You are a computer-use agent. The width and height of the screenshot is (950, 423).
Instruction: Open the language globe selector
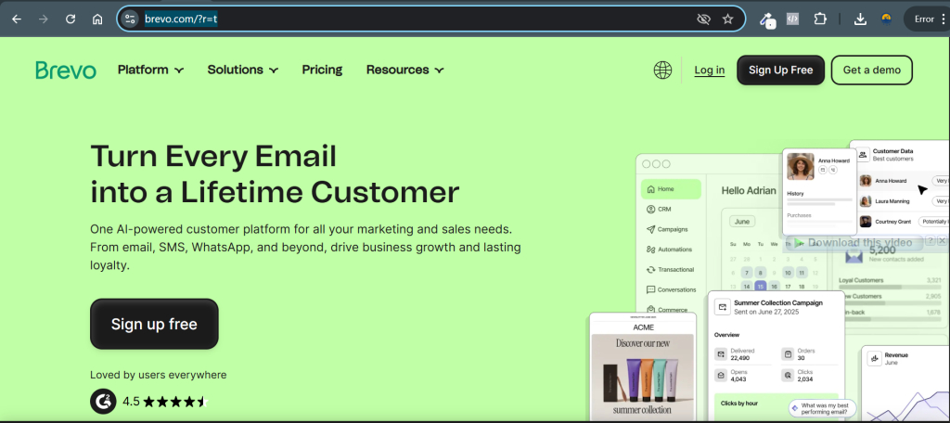[662, 70]
